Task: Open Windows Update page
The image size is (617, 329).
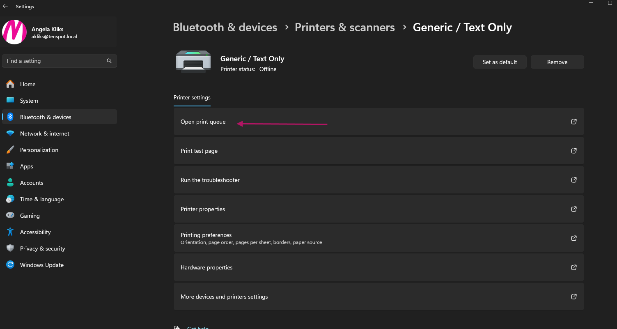Action: 60,265
